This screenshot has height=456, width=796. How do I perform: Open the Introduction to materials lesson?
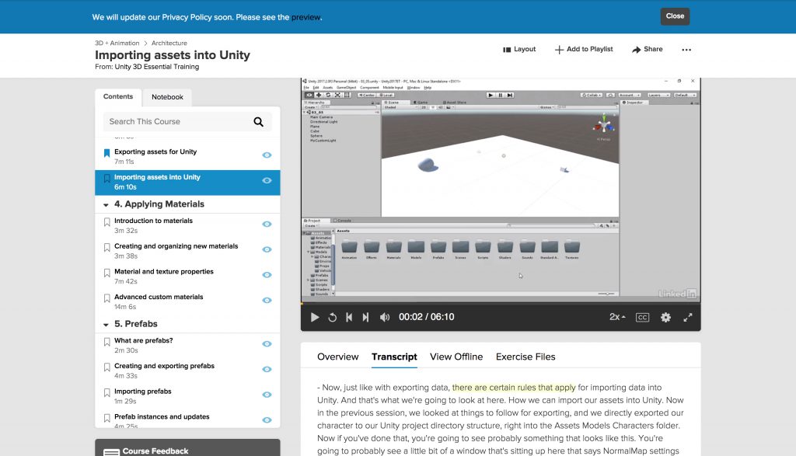[x=153, y=221]
